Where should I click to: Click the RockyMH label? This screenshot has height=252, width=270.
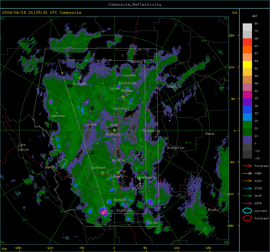point(79,84)
